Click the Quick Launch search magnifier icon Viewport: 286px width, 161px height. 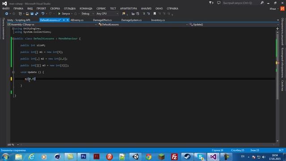click(262, 3)
